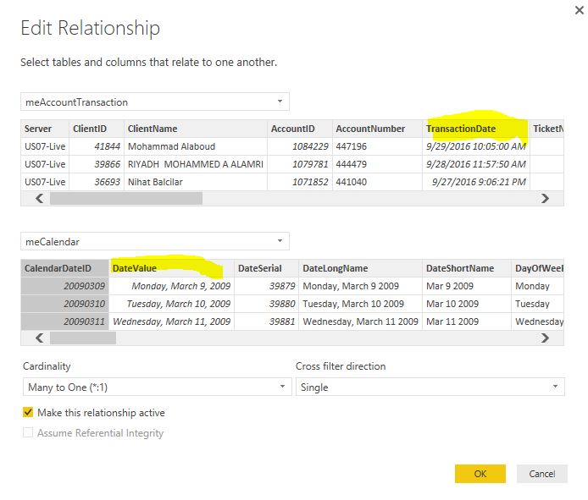Click the 9/29/2016 10:05:00 AM cell

(476, 146)
